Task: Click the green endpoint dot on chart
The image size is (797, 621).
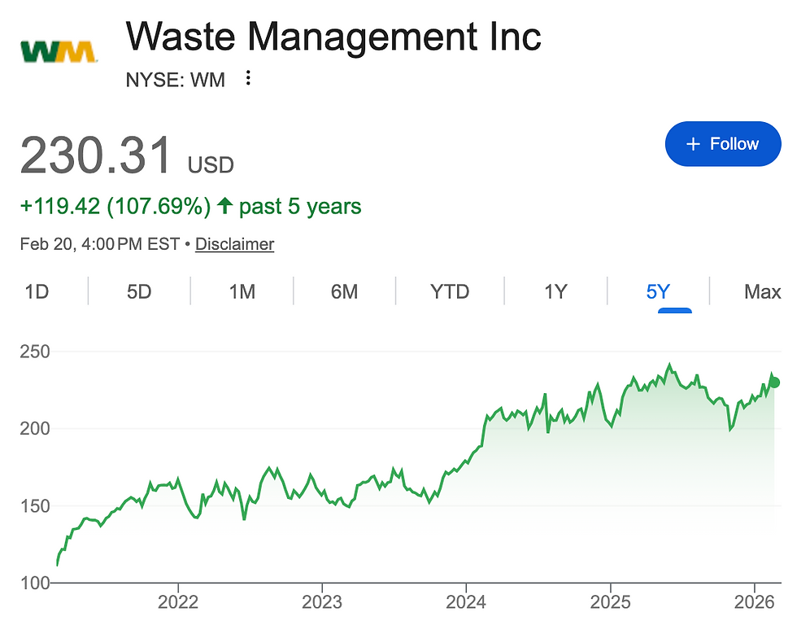Action: (x=773, y=383)
